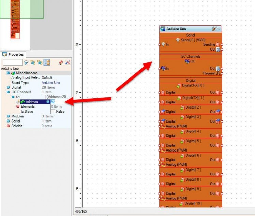Click the Digital(RX)[0] header icon
Viewport: 255px width, 216px height.
click(x=179, y=86)
